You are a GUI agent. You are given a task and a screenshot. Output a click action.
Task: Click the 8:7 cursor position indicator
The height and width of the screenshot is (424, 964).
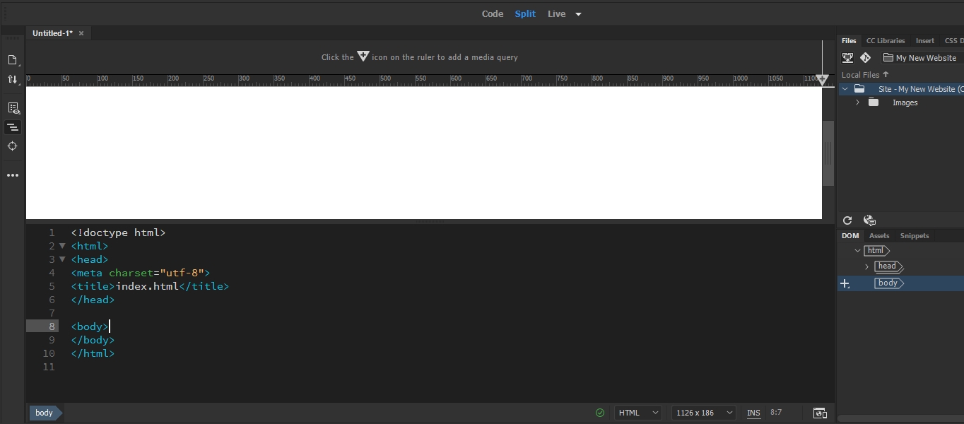click(x=776, y=412)
